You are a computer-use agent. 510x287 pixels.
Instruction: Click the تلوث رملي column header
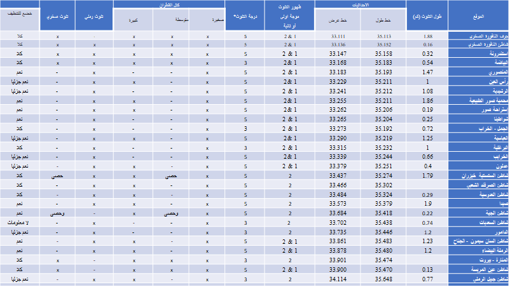point(94,15)
